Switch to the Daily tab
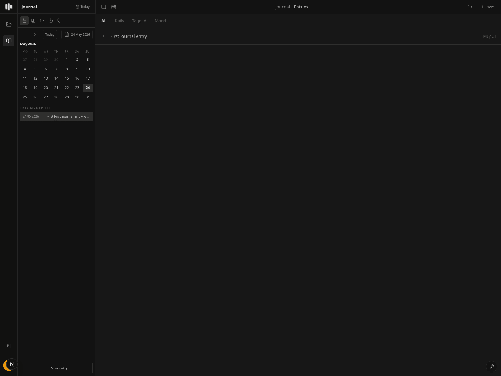501x376 pixels. [x=119, y=21]
